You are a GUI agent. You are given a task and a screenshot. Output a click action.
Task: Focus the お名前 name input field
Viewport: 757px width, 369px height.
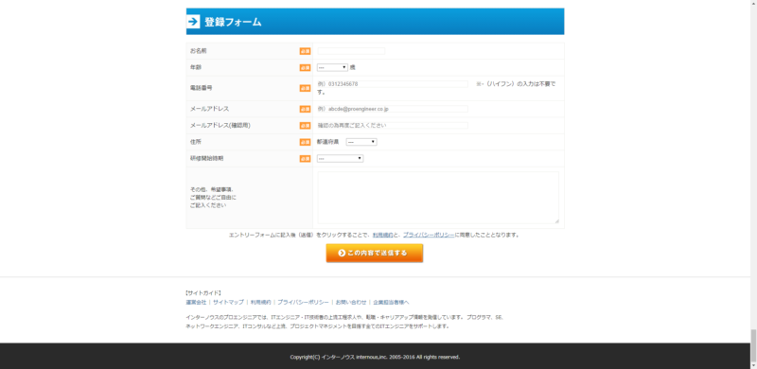click(x=351, y=51)
